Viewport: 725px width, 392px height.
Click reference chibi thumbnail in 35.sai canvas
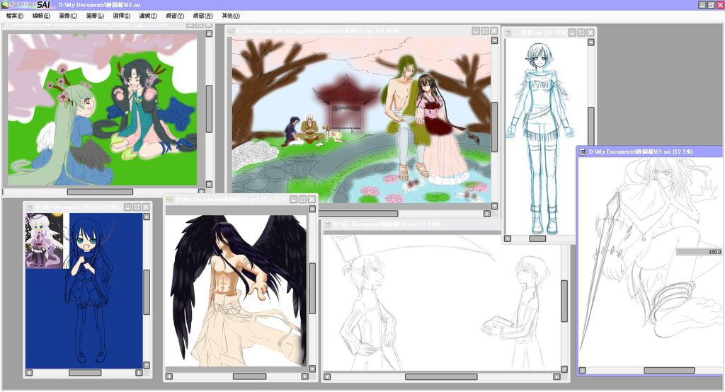(44, 241)
